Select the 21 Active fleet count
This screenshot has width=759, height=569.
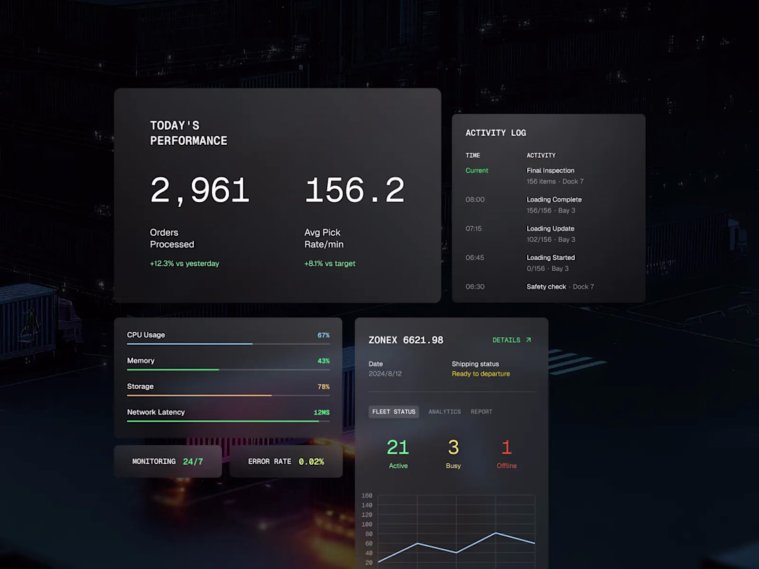(x=398, y=453)
